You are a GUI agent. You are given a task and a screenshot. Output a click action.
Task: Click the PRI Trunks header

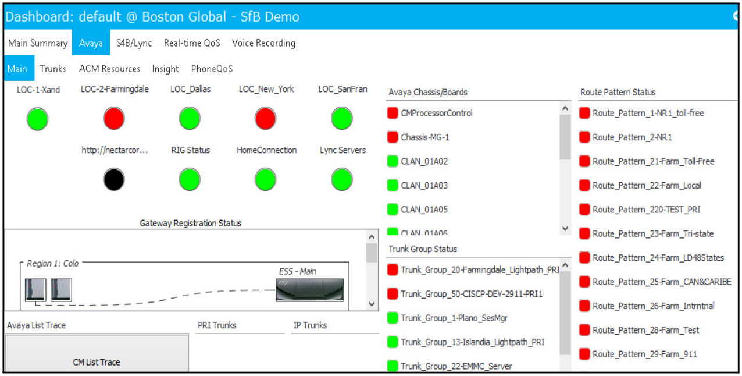click(217, 325)
